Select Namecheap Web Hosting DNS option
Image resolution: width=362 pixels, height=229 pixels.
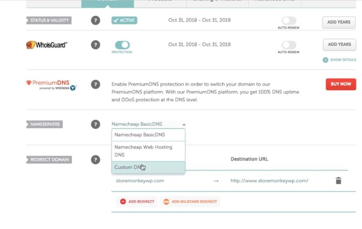tap(148, 151)
